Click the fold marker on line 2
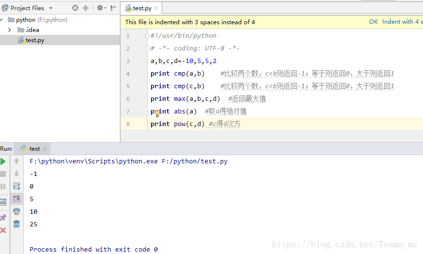The width and height of the screenshot is (423, 254). [x=147, y=48]
